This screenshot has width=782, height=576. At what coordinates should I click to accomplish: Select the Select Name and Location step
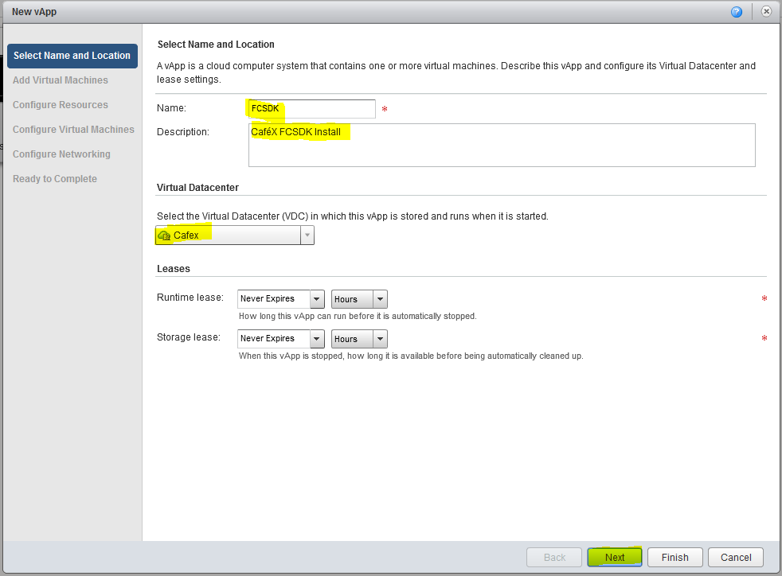click(x=72, y=56)
